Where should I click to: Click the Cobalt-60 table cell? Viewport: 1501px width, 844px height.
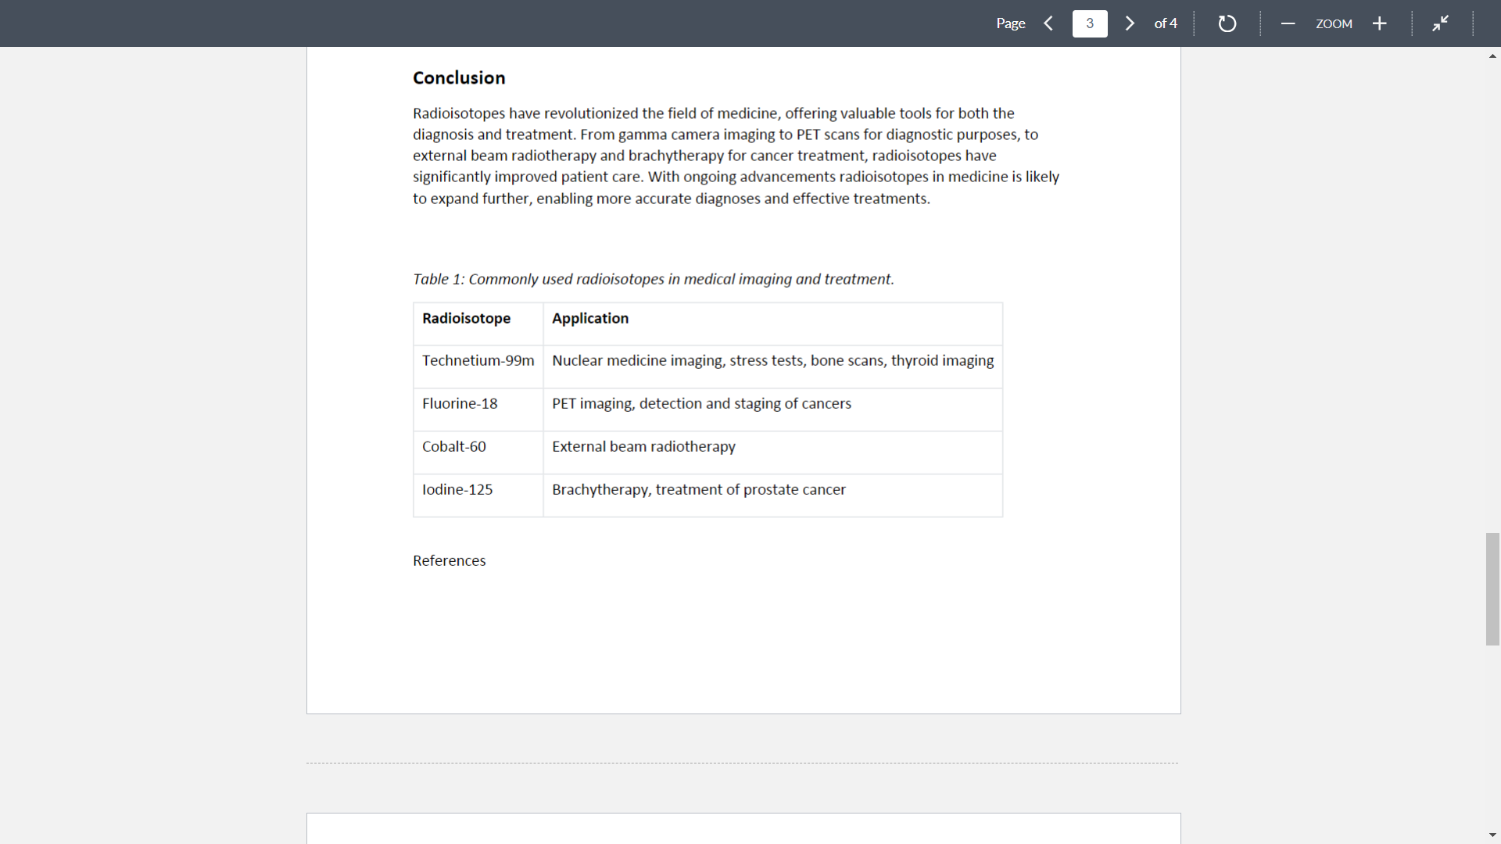[x=453, y=446]
